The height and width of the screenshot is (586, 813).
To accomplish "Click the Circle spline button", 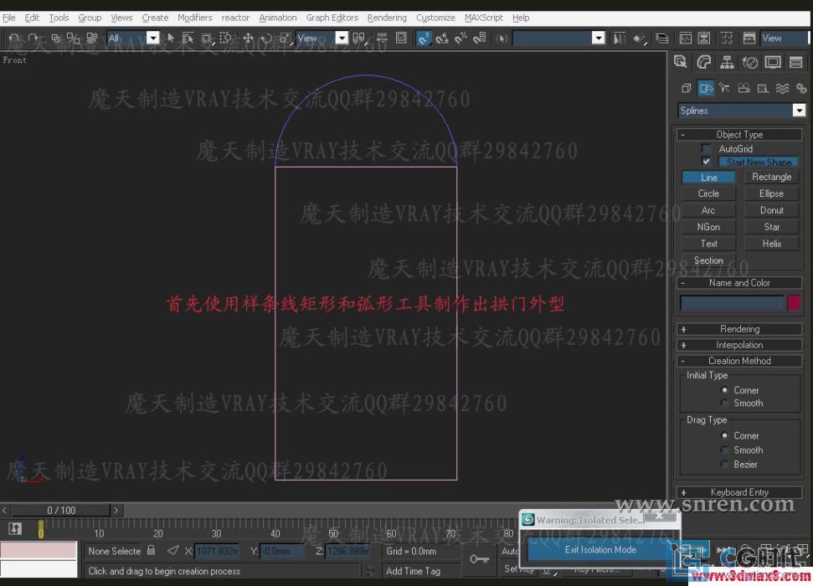I will coord(708,193).
